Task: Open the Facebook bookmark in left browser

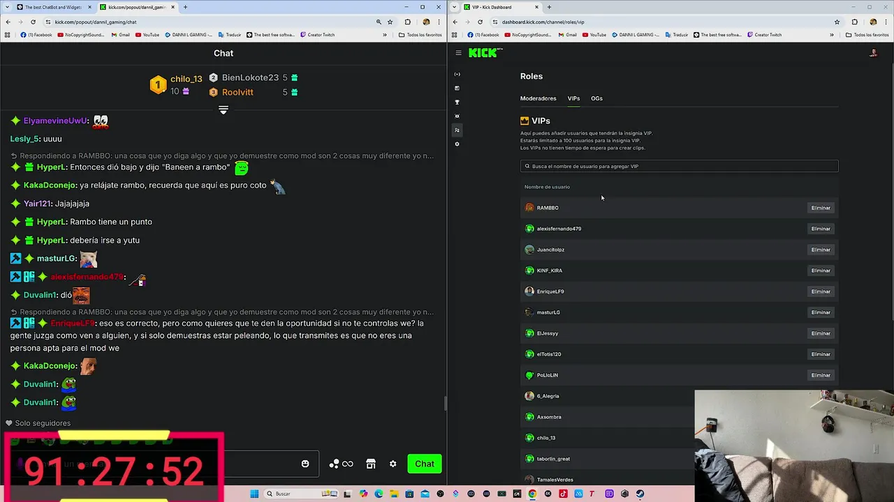Action: pos(36,35)
